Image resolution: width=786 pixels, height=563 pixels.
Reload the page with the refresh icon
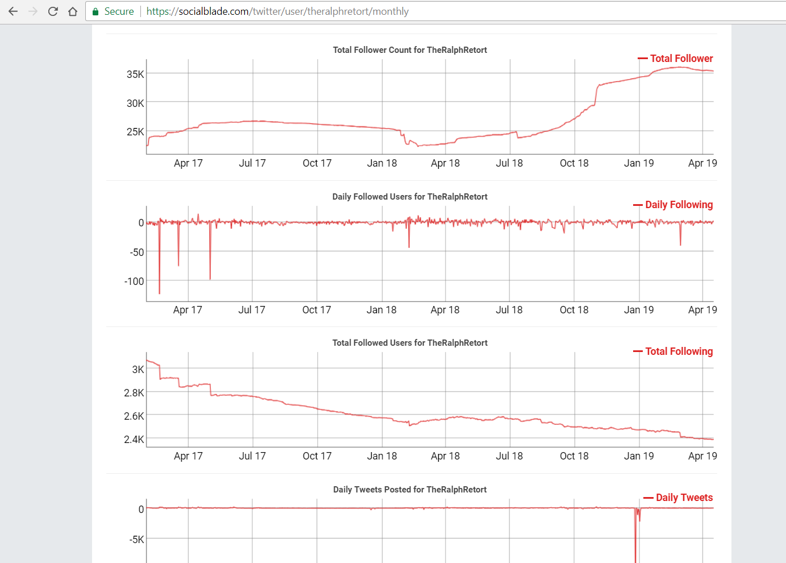click(x=53, y=11)
